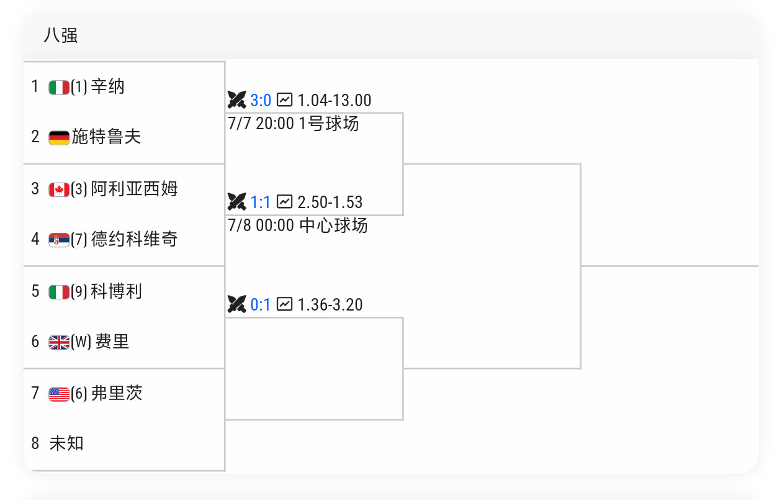Select the player name 德约科维奇
The height and width of the screenshot is (500, 782).
click(x=135, y=239)
